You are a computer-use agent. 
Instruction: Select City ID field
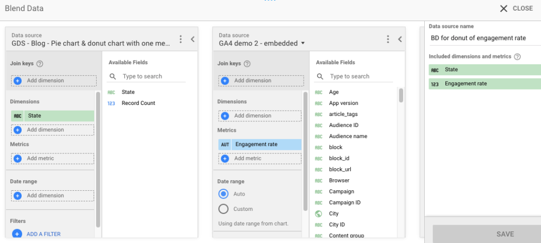click(337, 225)
